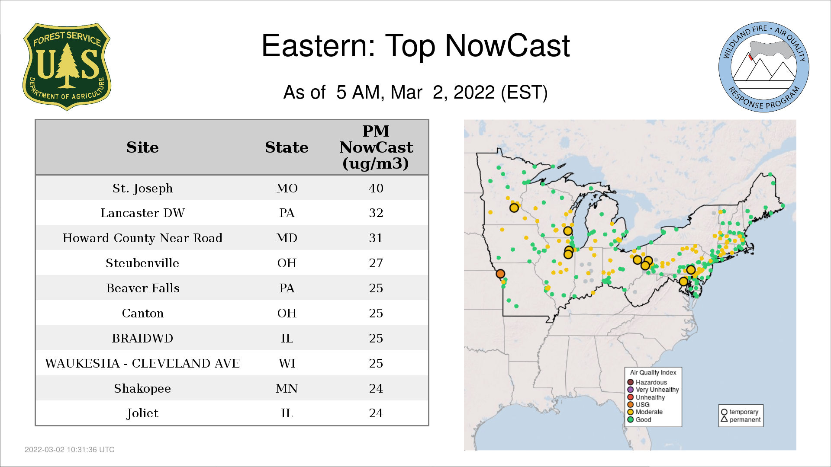Click the USG orange legend circle

point(631,405)
